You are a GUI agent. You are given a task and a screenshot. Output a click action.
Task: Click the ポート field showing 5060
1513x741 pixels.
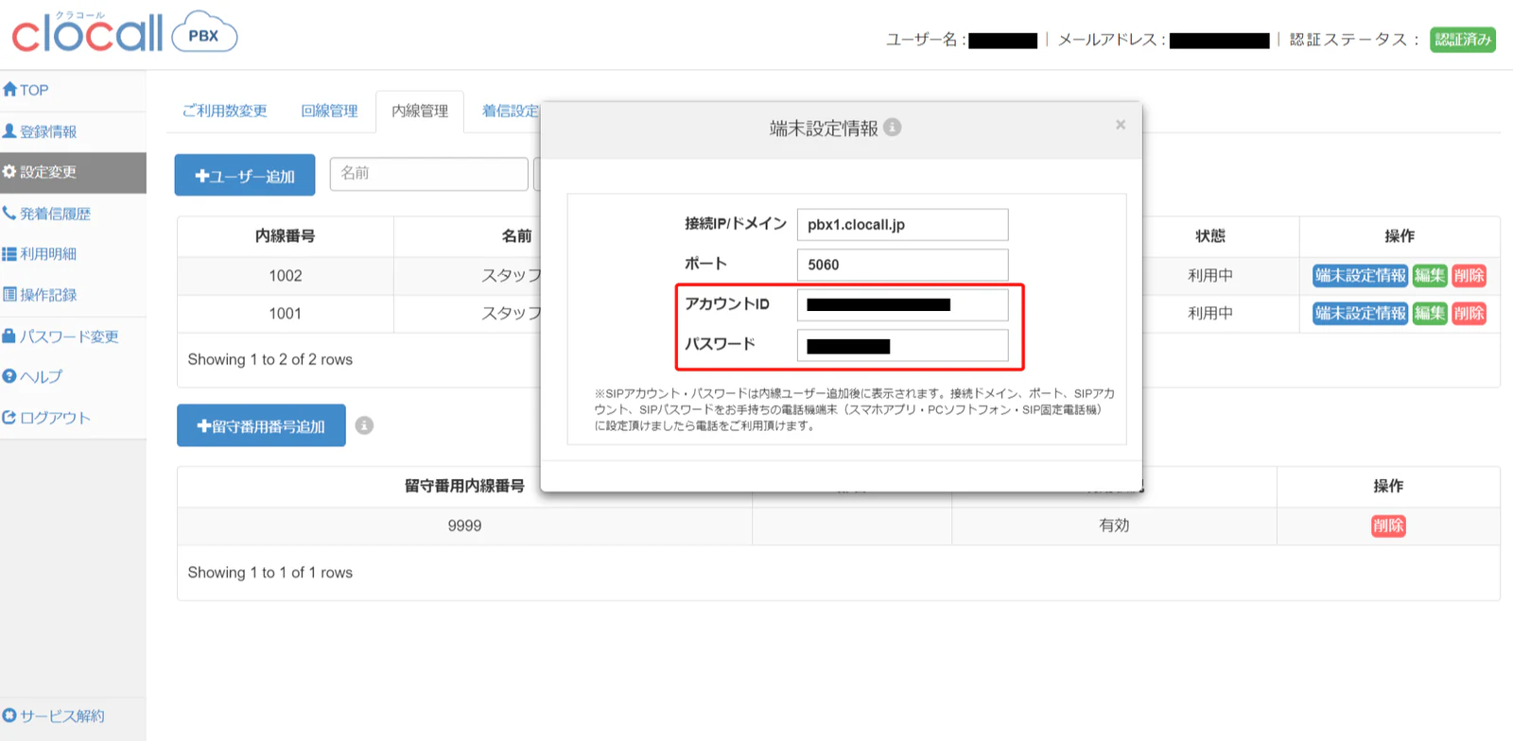coord(902,265)
